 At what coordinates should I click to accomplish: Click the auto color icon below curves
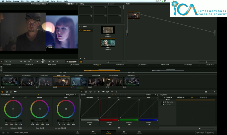(x=119, y=128)
